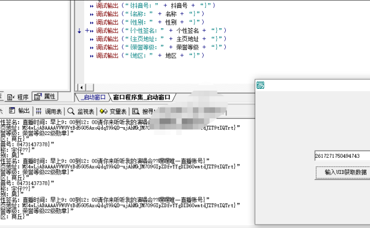Click the code editor scrollbar left arrow

[x=82, y=88]
